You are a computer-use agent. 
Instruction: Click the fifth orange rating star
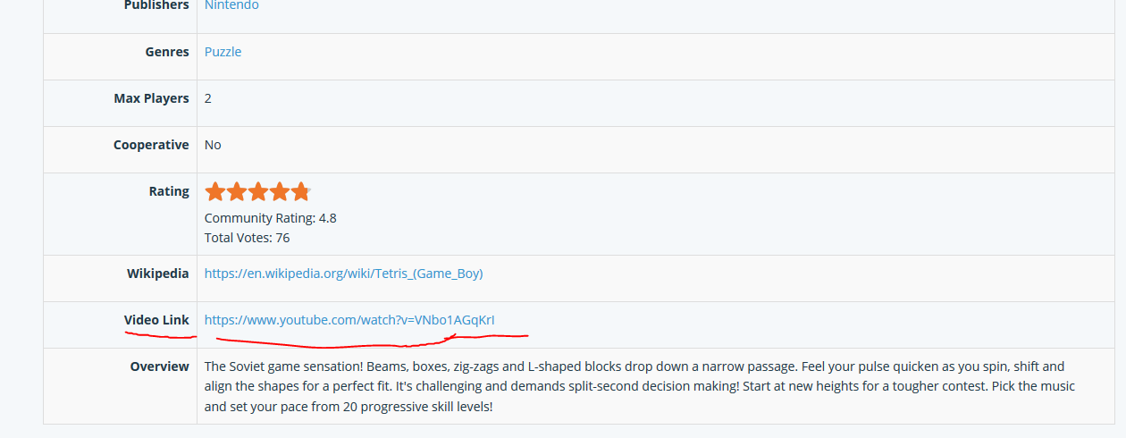(300, 191)
